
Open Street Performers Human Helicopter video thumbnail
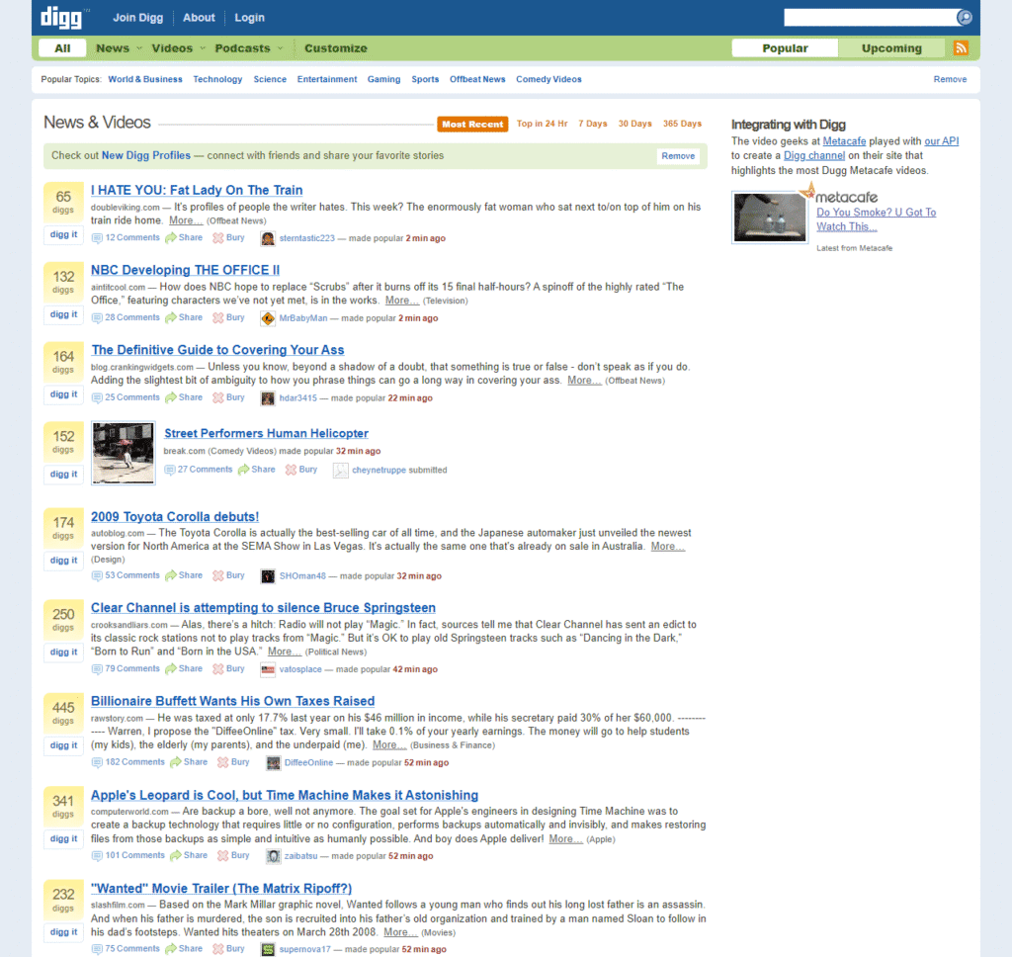point(124,453)
